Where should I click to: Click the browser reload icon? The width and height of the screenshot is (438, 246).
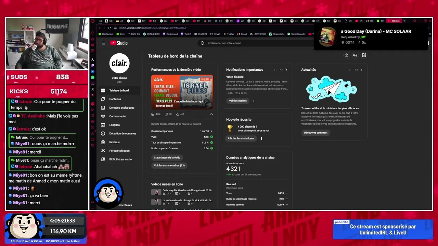[x=109, y=28]
